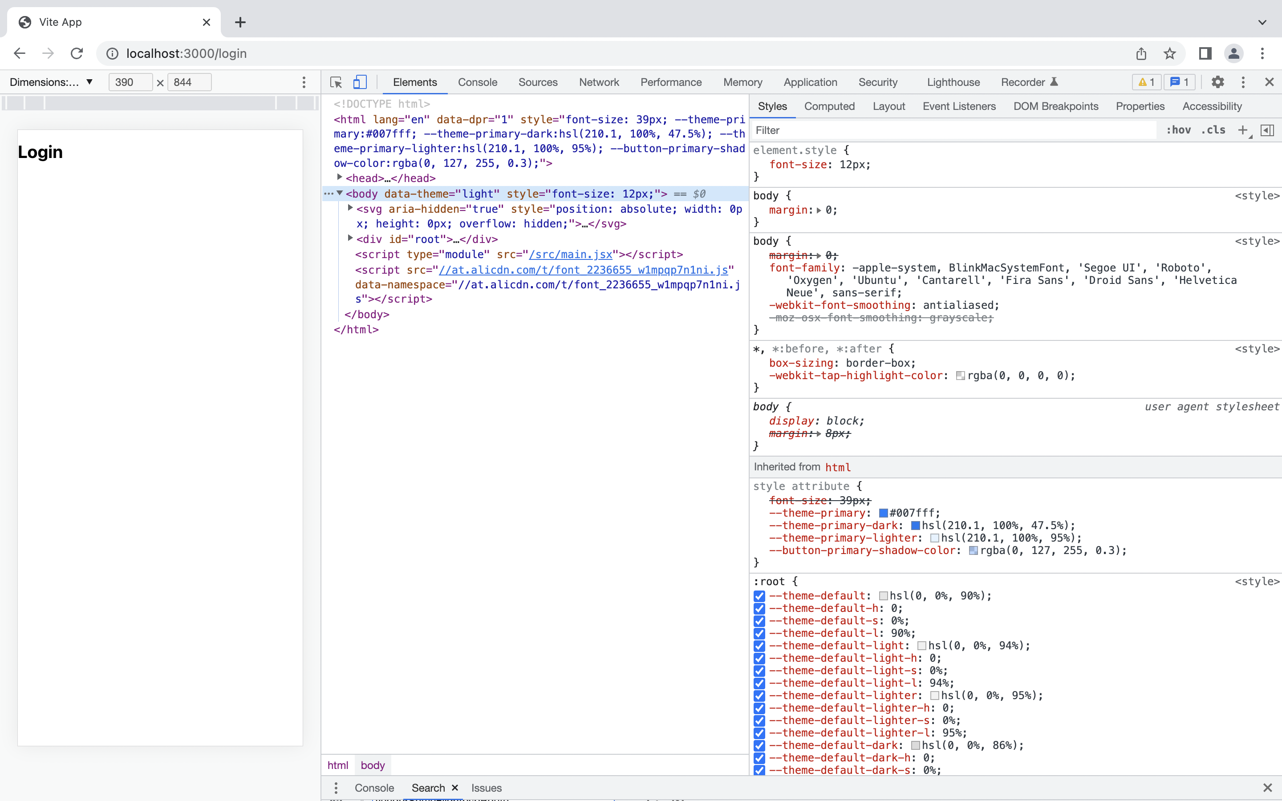Screen dimensions: 1282x801
Task: Expand the head element node
Action: (340, 178)
